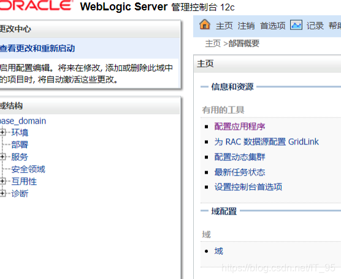
Task: Click the 域结构 panel header
Action: pos(90,106)
